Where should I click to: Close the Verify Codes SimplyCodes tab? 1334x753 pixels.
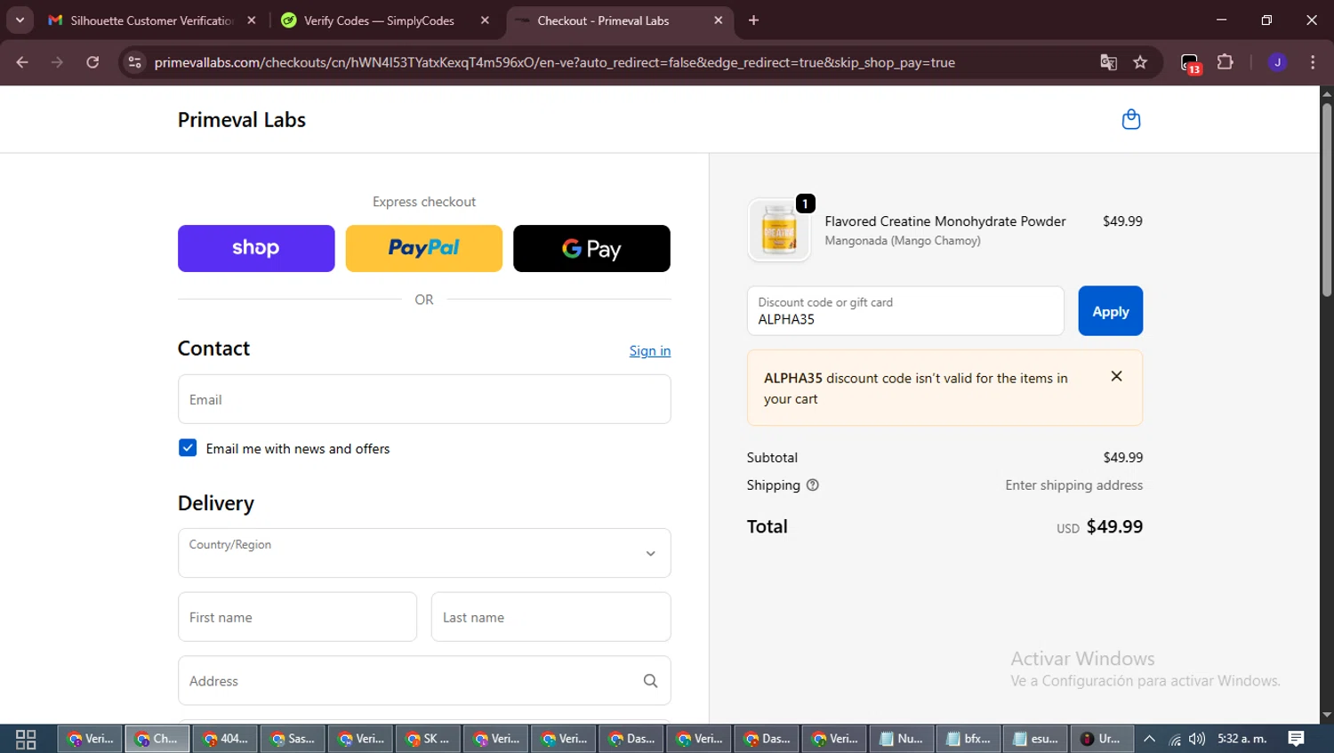click(x=485, y=20)
